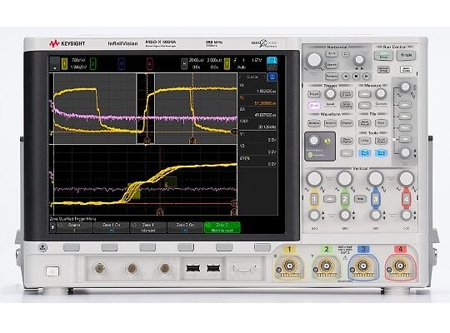Tap the back up-arrow in softkey menu
The height and width of the screenshot is (333, 450).
click(x=52, y=227)
